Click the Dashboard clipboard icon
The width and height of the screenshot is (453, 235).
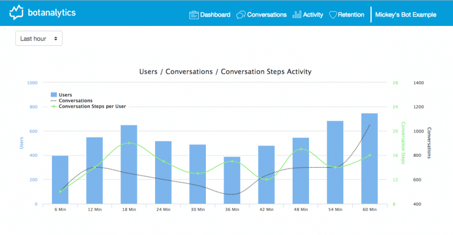pyautogui.click(x=194, y=15)
